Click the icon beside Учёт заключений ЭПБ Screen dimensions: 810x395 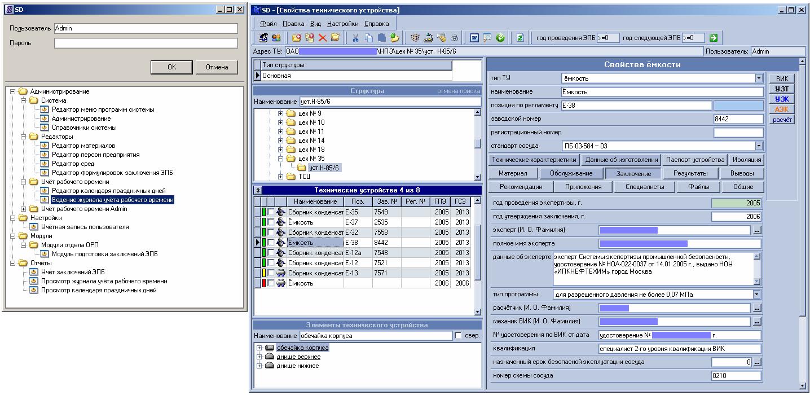(34, 272)
